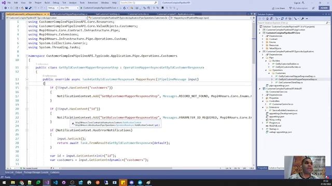
Task: Open File Explorer from the taskbar
Action: 13,182
